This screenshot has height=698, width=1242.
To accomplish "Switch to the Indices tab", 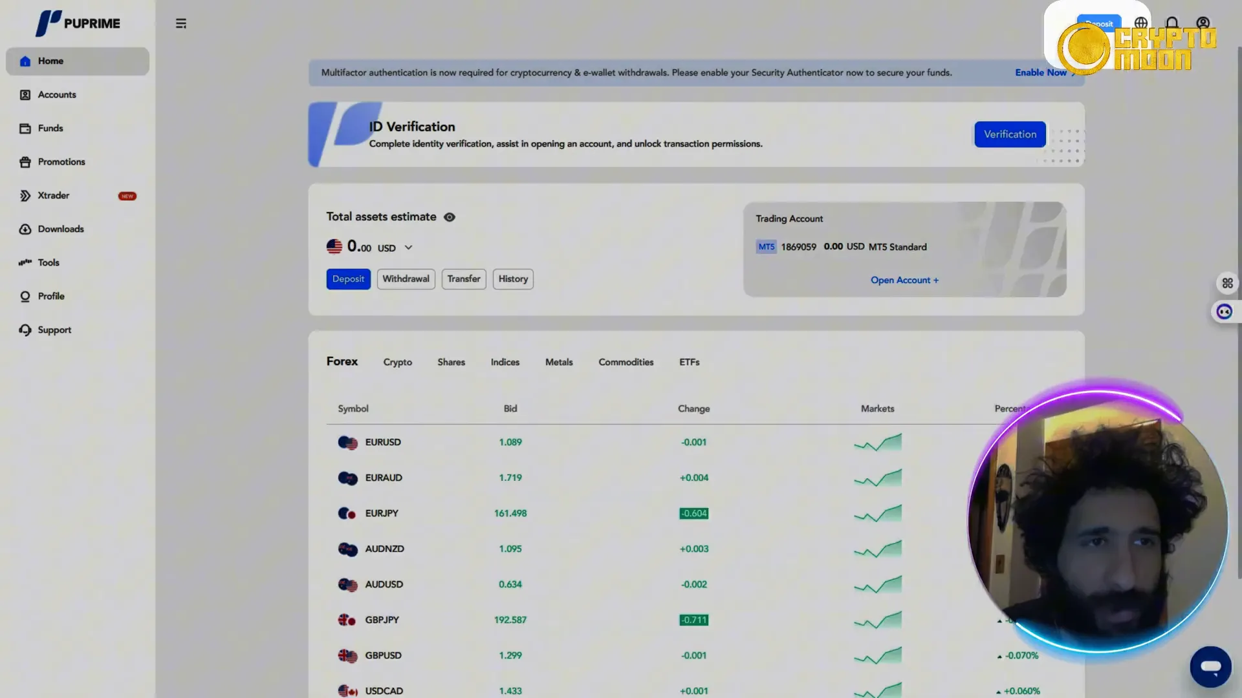I will [x=505, y=362].
